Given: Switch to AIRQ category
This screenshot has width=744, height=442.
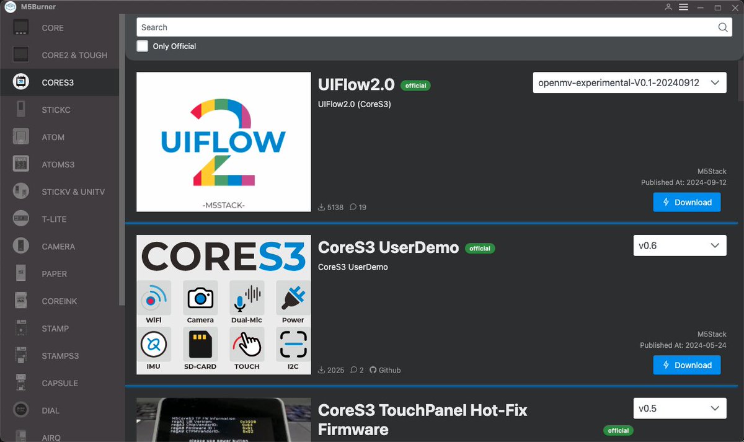Looking at the screenshot, I should (x=50, y=437).
